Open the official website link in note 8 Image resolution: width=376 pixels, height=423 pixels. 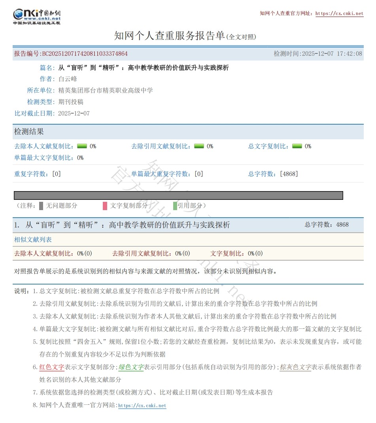142,406
